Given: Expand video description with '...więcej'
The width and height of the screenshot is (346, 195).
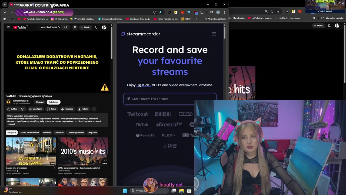Looking at the screenshot, I should (11, 124).
